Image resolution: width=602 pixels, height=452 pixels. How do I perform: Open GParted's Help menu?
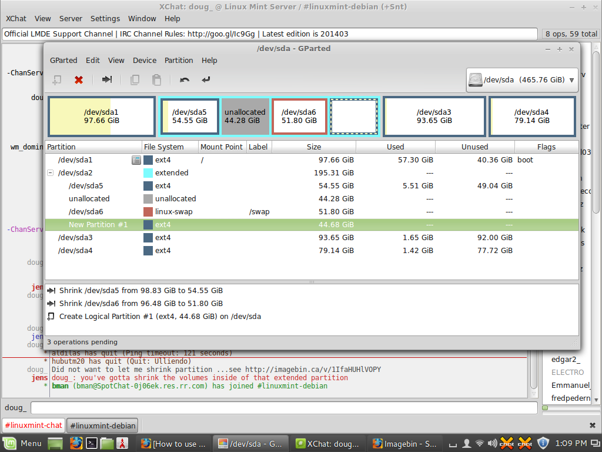[x=209, y=61]
